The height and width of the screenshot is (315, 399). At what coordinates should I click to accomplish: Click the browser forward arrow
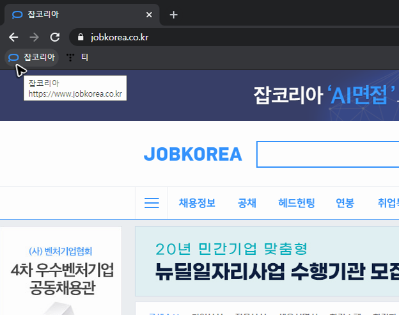coord(34,37)
